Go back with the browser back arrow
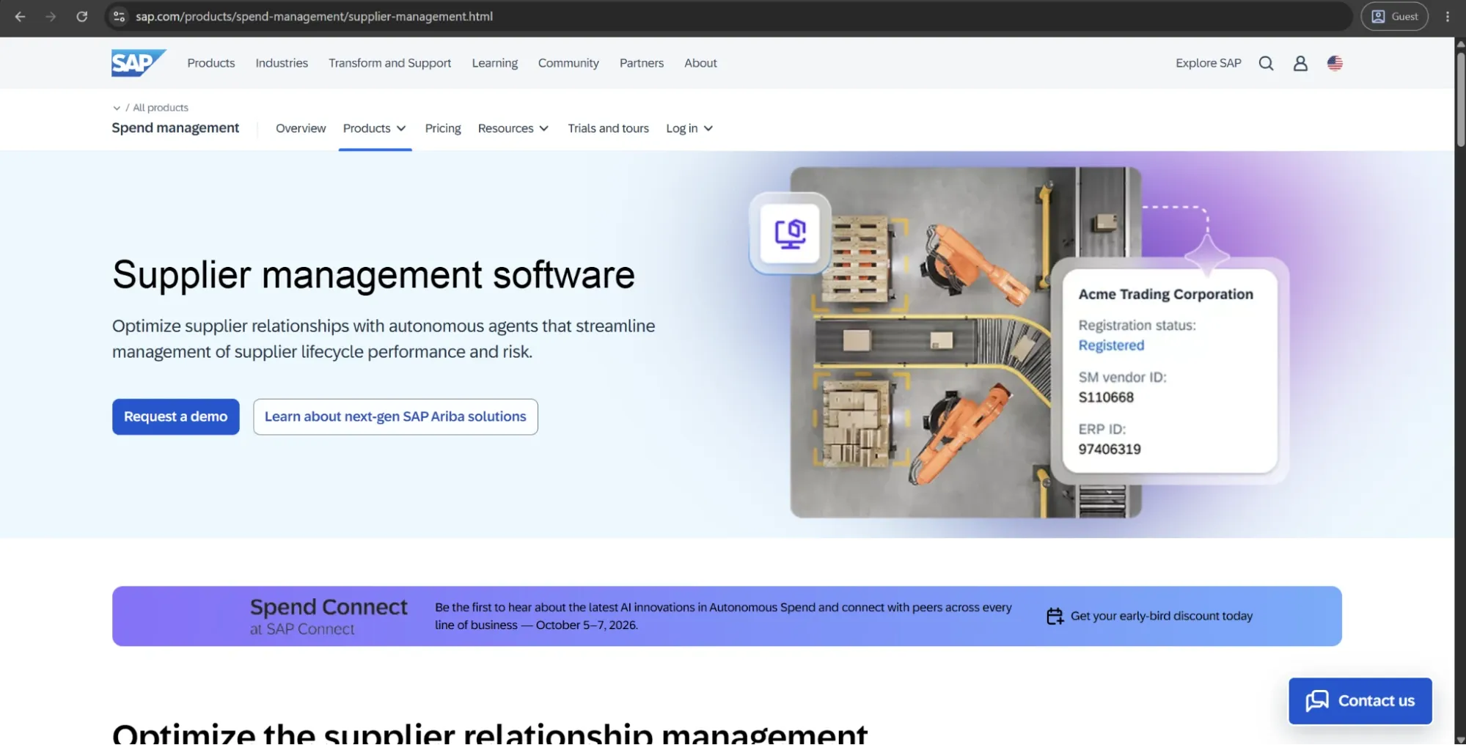Image resolution: width=1466 pixels, height=745 pixels. [20, 16]
